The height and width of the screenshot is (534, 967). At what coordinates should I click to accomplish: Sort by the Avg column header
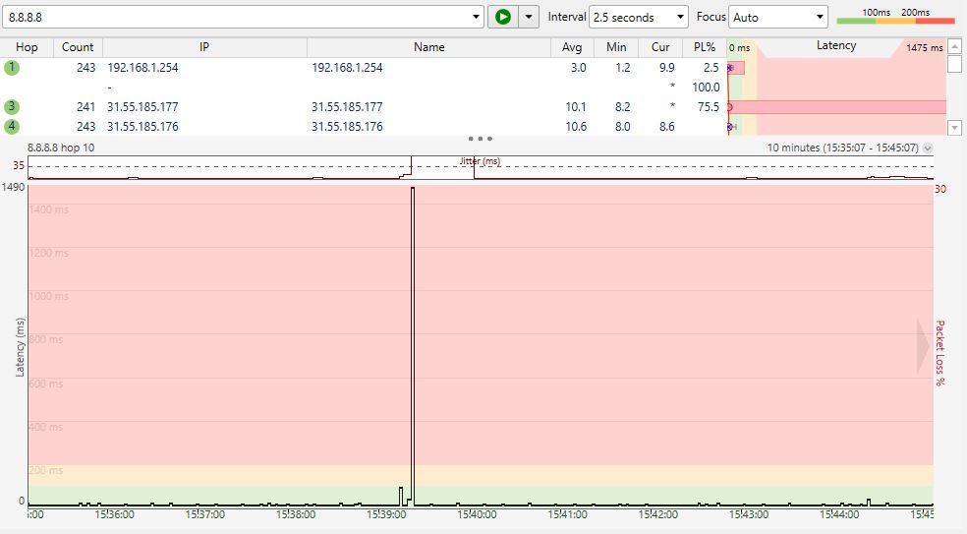click(x=572, y=47)
